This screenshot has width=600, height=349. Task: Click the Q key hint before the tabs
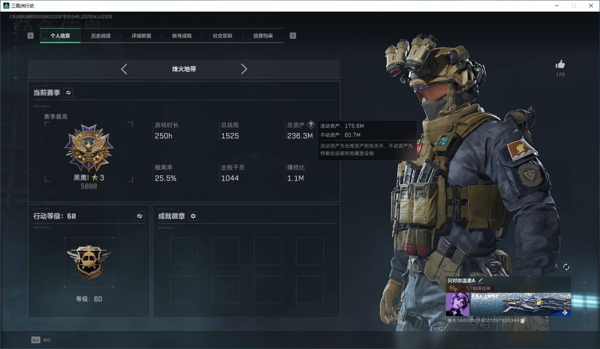(30, 36)
